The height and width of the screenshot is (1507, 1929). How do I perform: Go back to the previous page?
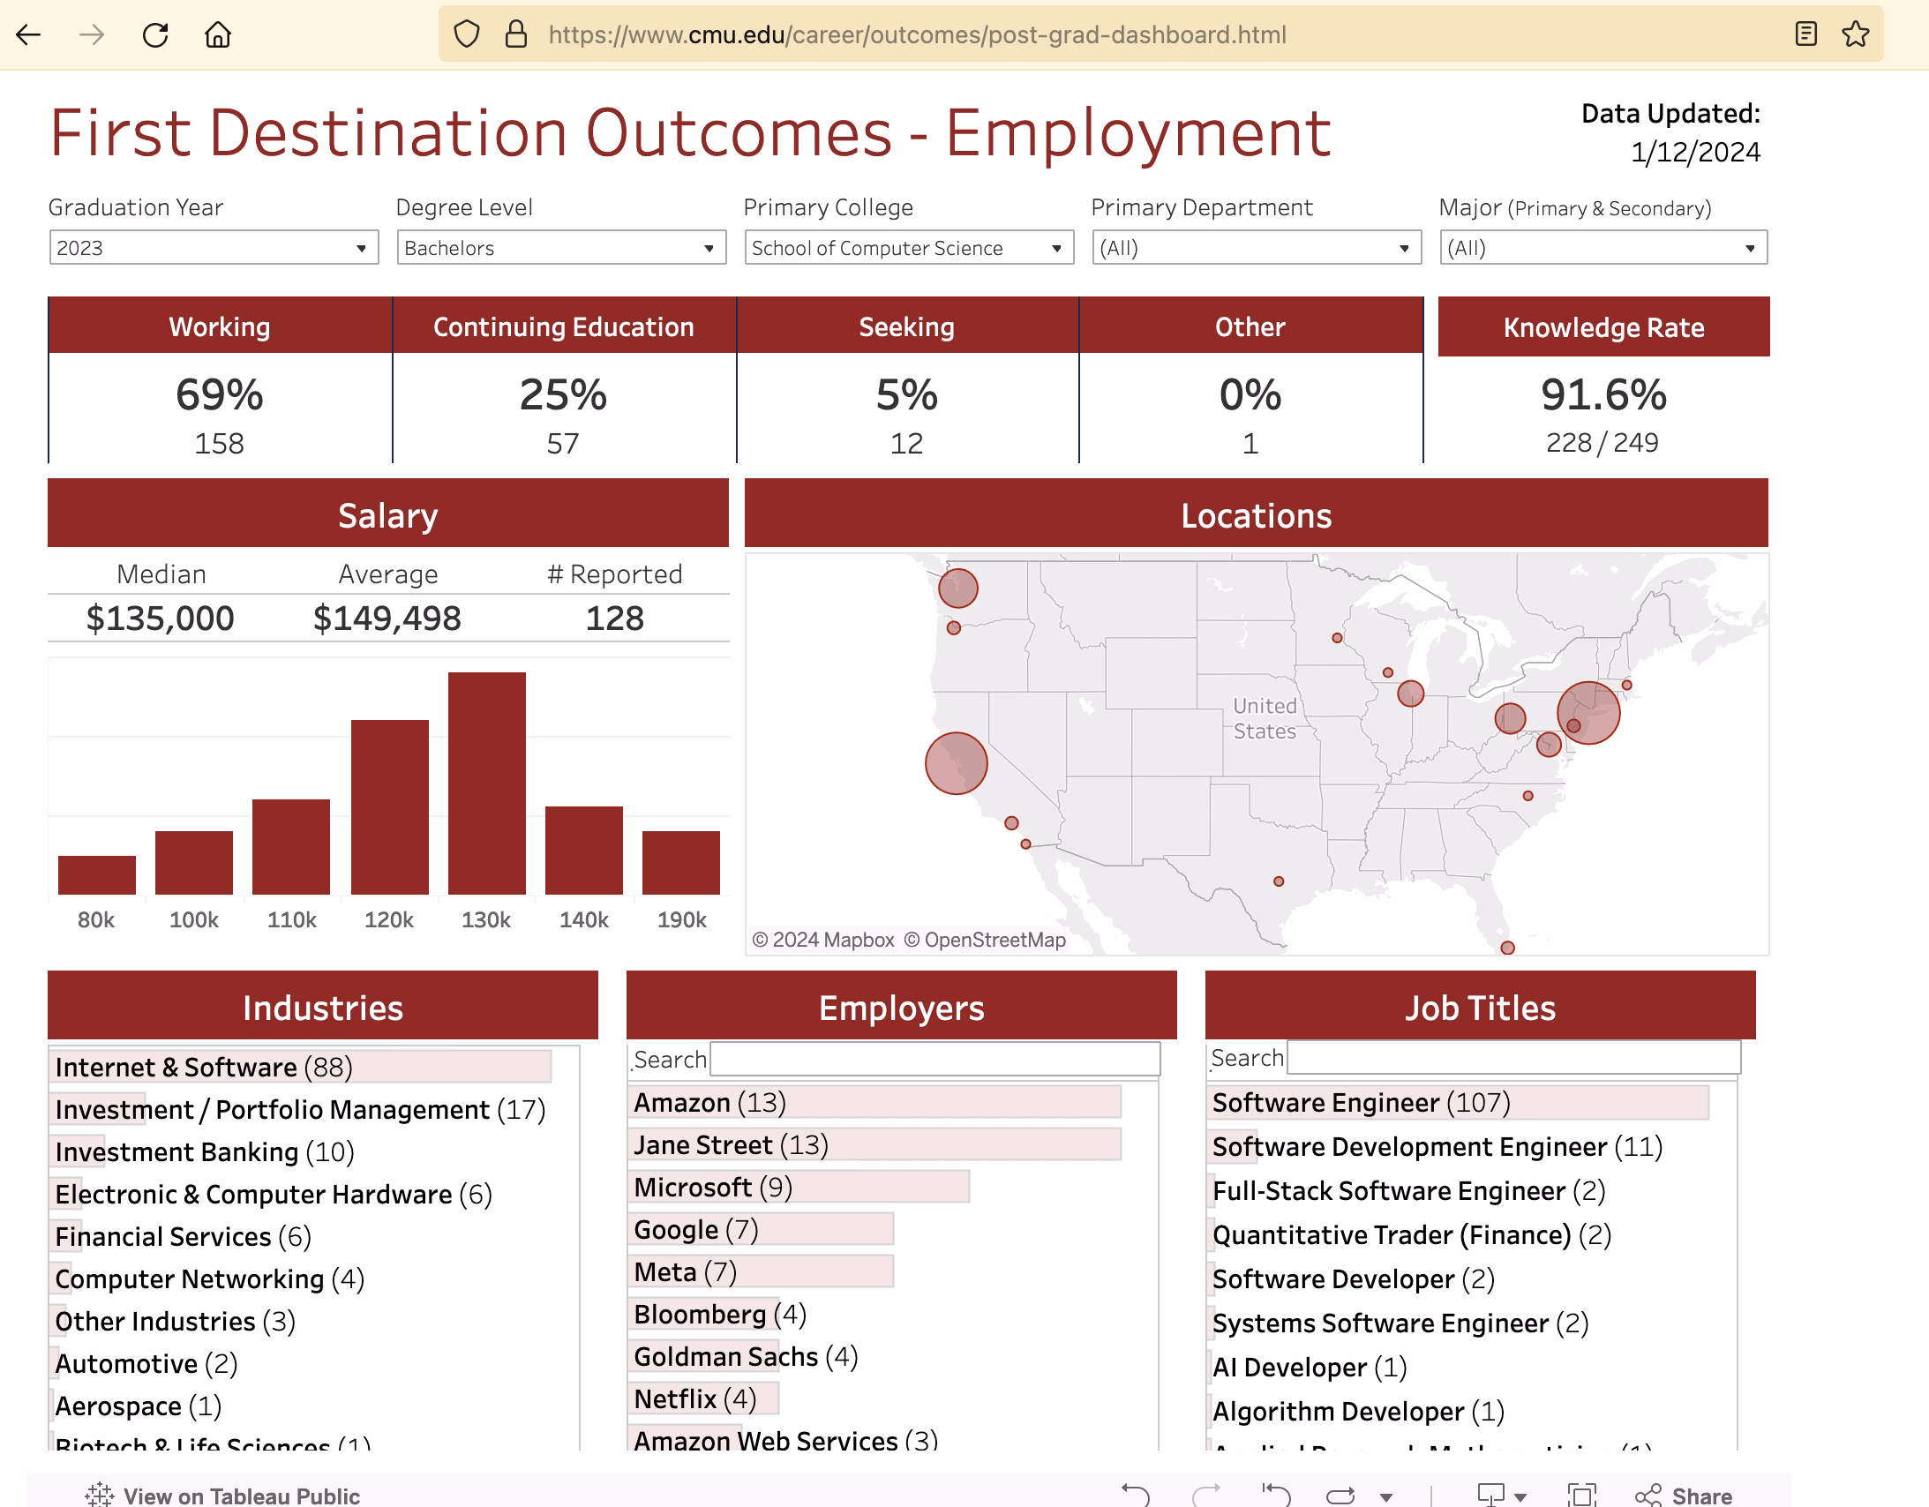pyautogui.click(x=29, y=34)
